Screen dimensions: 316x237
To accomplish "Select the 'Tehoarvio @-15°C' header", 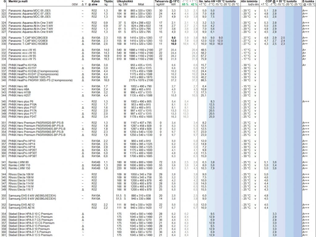I will [167, 2].
